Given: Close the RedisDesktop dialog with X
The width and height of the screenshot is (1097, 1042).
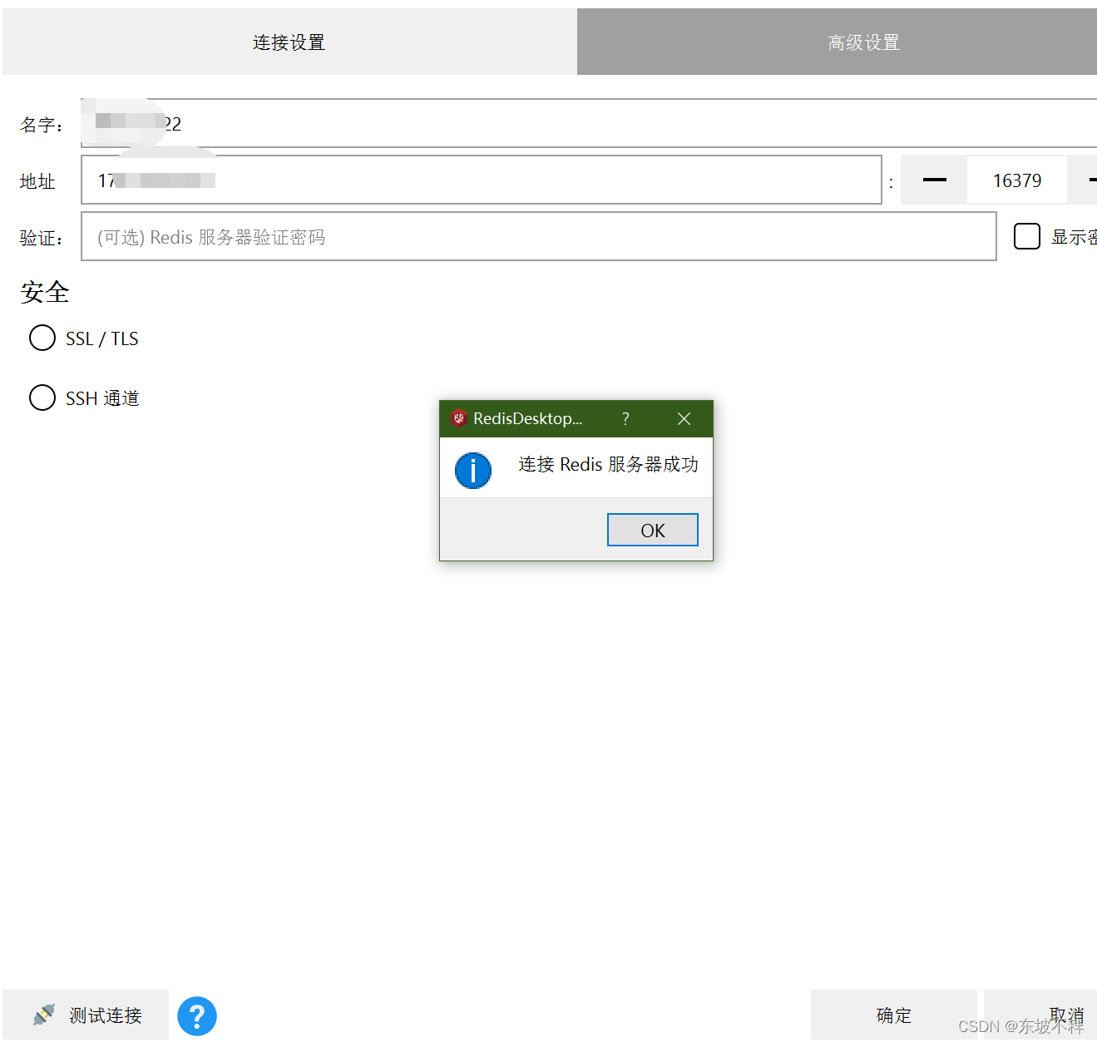Looking at the screenshot, I should coord(684,418).
